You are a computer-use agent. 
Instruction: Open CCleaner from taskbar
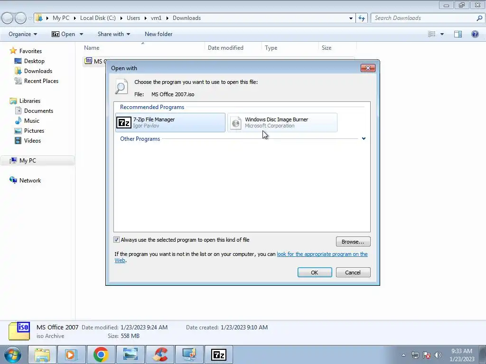coord(160,355)
